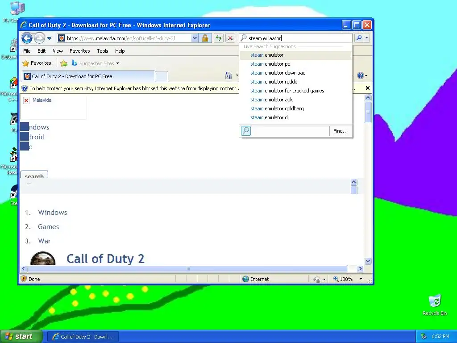The width and height of the screenshot is (457, 343).
Task: Click the page's vertical scroll down arrow
Action: [368, 261]
